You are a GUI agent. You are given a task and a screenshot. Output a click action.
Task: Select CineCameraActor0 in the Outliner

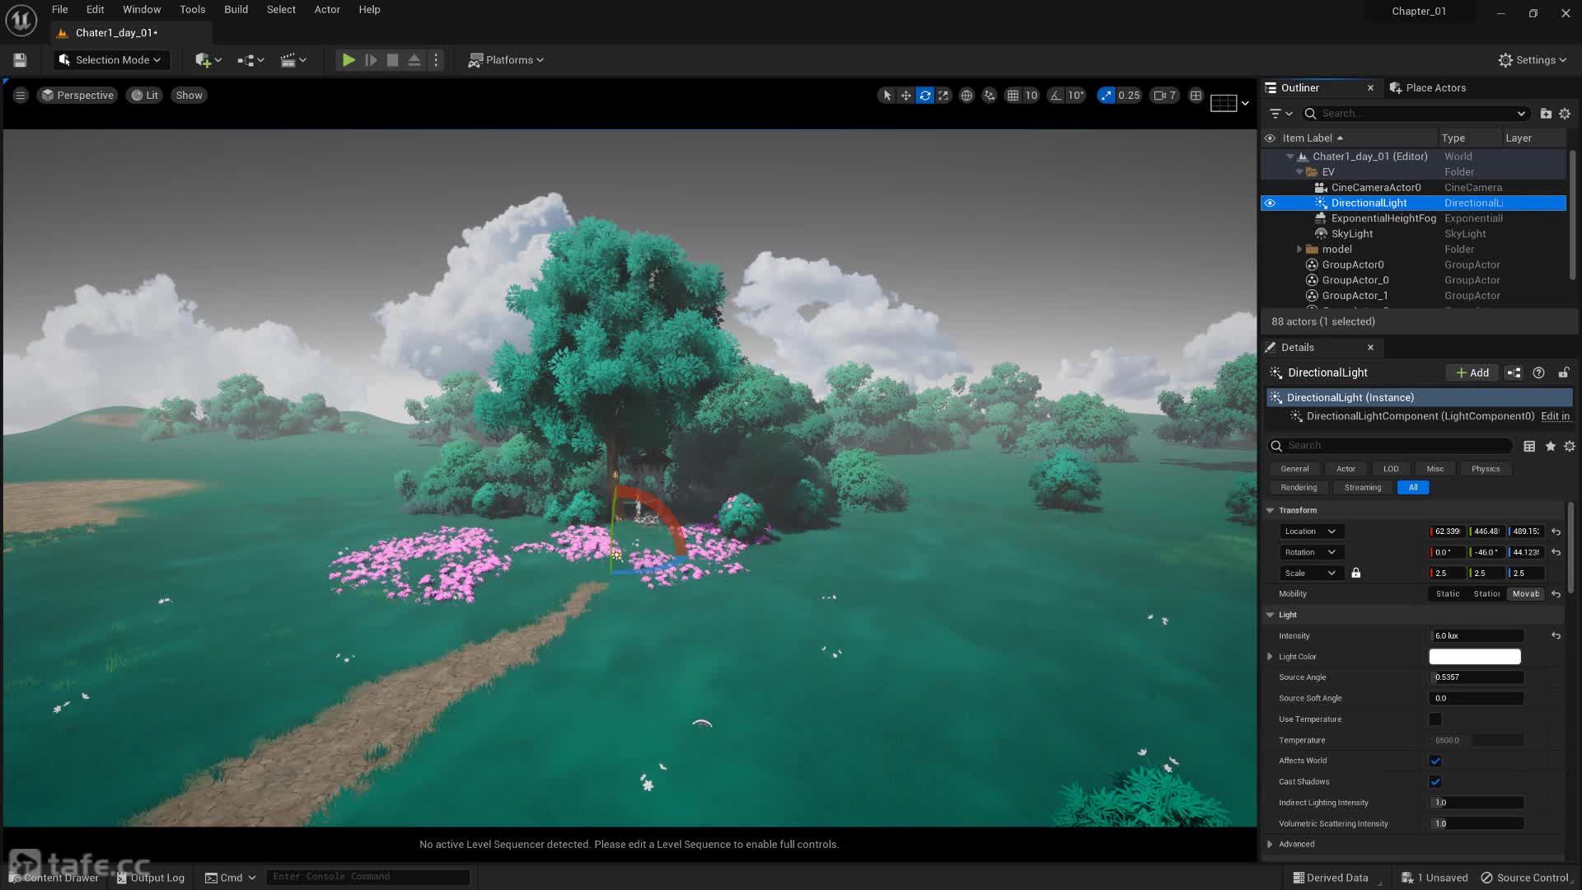tap(1375, 188)
